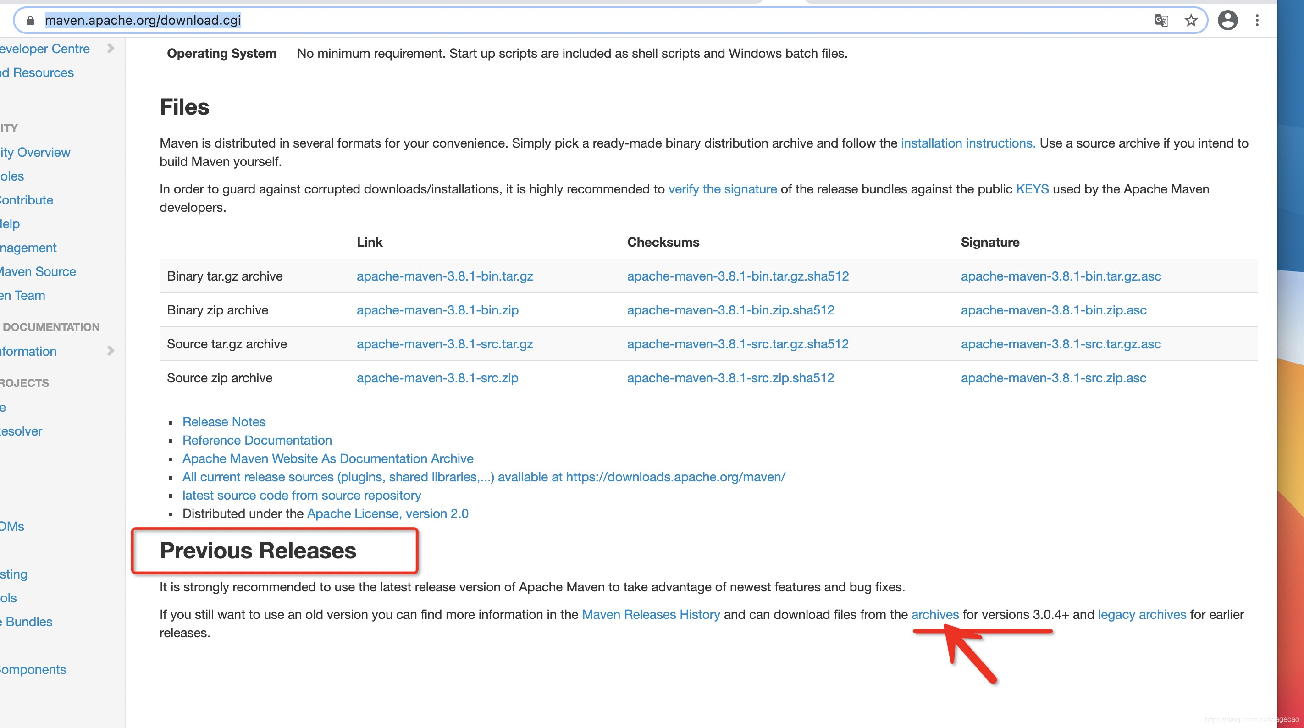Download apache-maven-3.8.1-bin.zip link
The height and width of the screenshot is (728, 1304).
click(437, 310)
